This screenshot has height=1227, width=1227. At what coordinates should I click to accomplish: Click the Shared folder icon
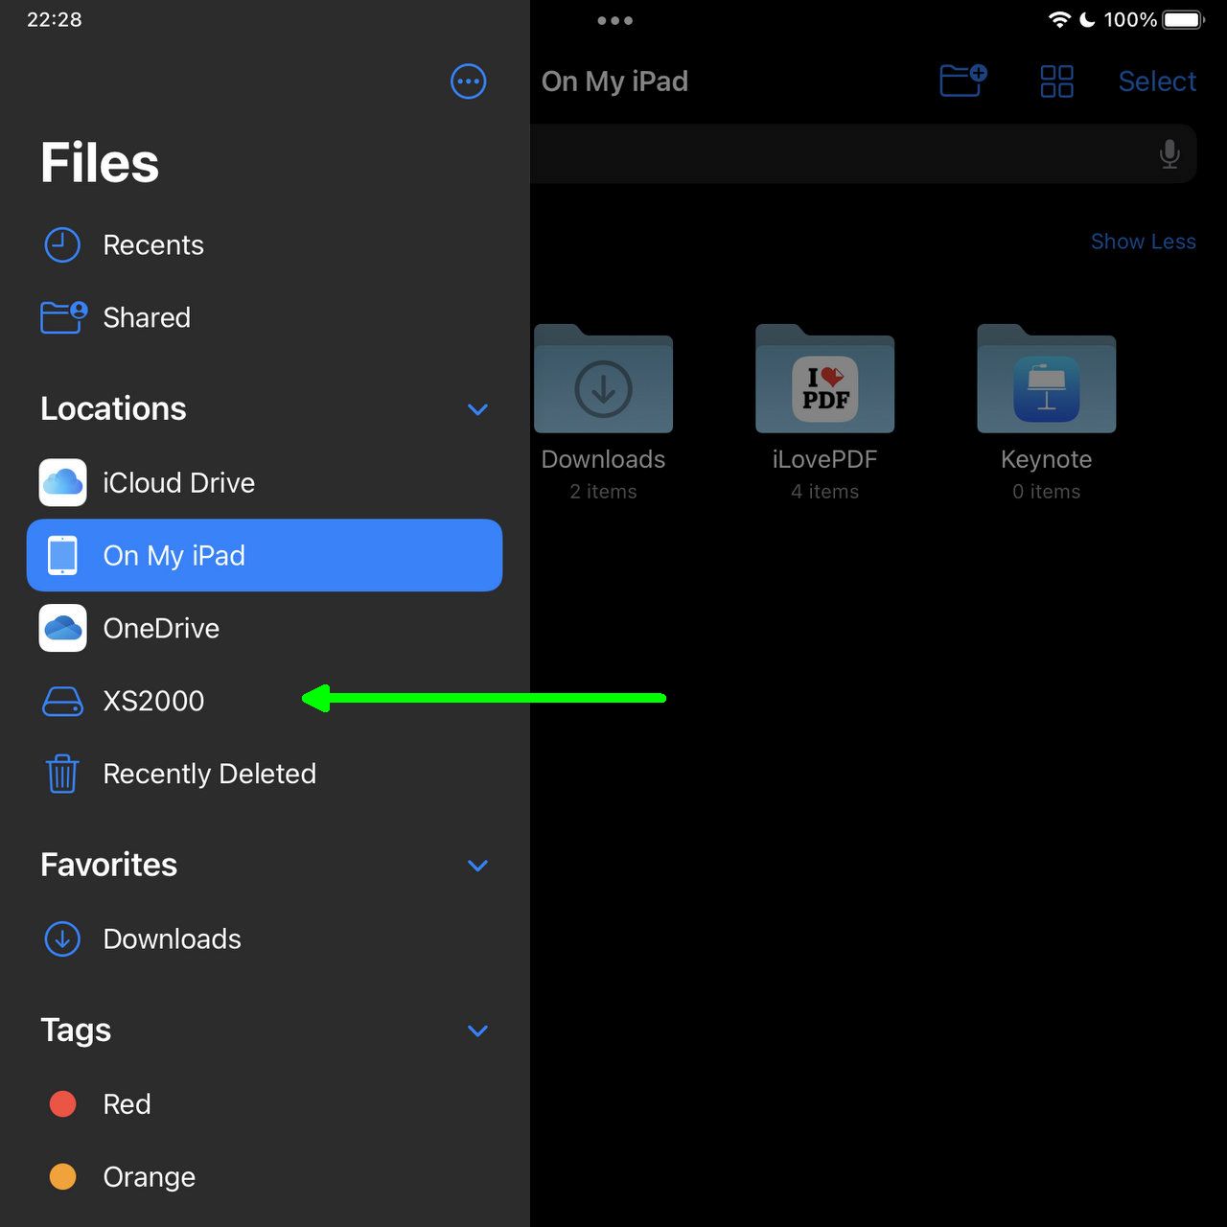click(63, 317)
